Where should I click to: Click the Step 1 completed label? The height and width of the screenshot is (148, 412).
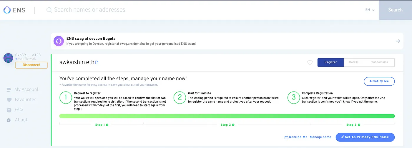point(102,125)
